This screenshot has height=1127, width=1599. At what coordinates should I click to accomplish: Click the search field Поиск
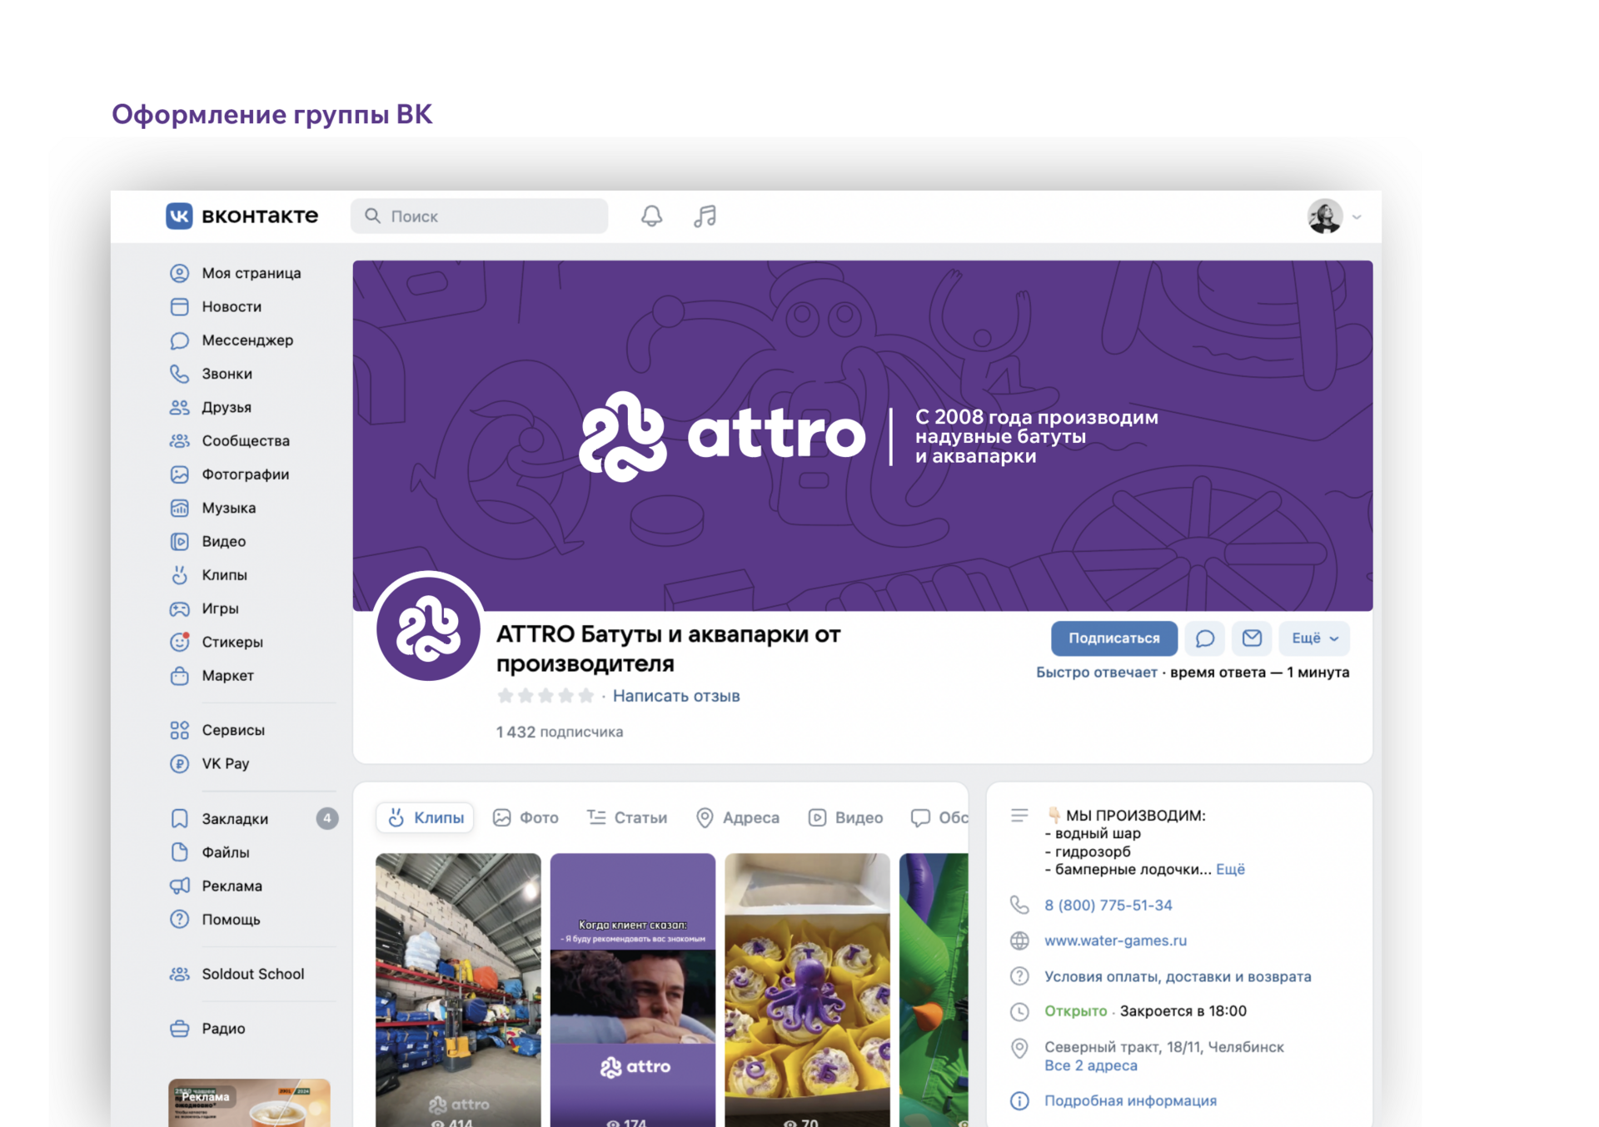(x=479, y=216)
